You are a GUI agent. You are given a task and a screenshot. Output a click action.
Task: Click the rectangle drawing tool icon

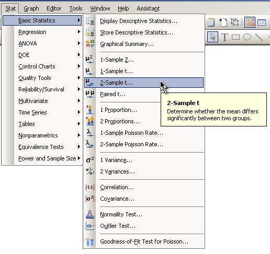click(235, 37)
